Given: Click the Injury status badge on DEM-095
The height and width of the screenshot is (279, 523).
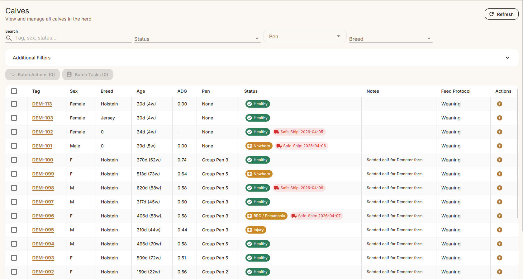Looking at the screenshot, I should click(x=256, y=230).
